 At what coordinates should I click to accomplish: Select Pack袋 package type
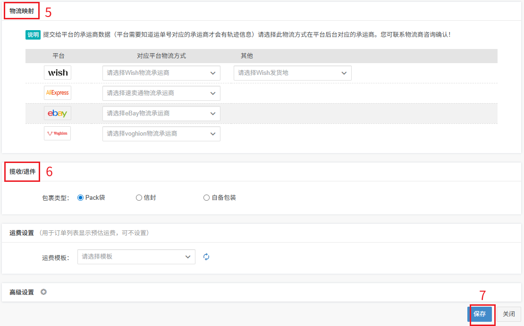80,198
